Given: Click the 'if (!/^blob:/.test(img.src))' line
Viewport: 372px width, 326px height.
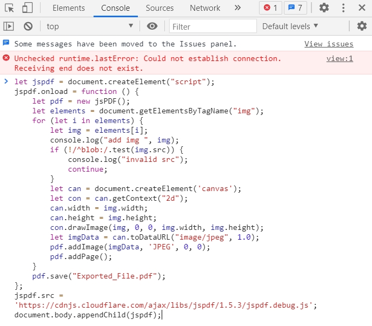Looking at the screenshot, I should pos(117,150).
